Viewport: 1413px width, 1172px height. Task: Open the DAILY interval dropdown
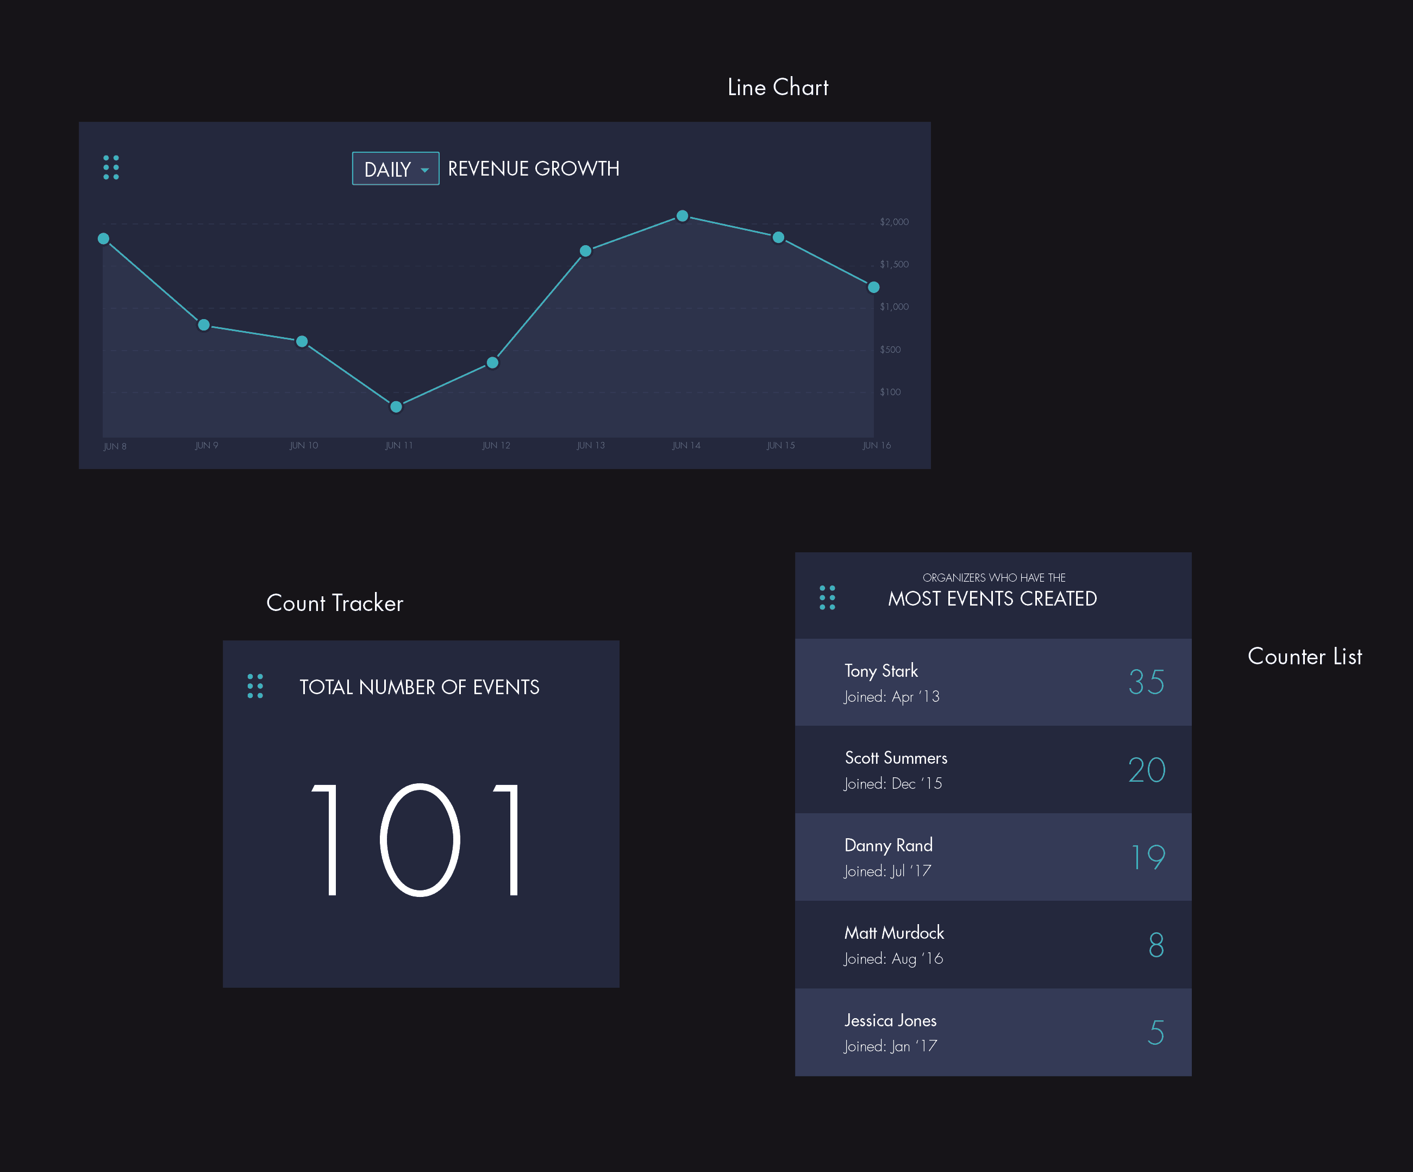395,169
